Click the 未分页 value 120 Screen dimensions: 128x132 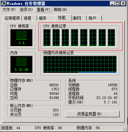(x=56, y=115)
